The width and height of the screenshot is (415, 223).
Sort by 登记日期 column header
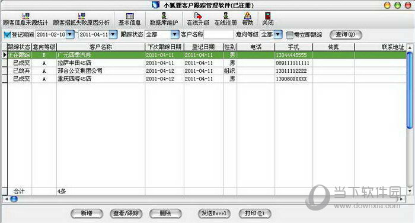click(x=203, y=47)
